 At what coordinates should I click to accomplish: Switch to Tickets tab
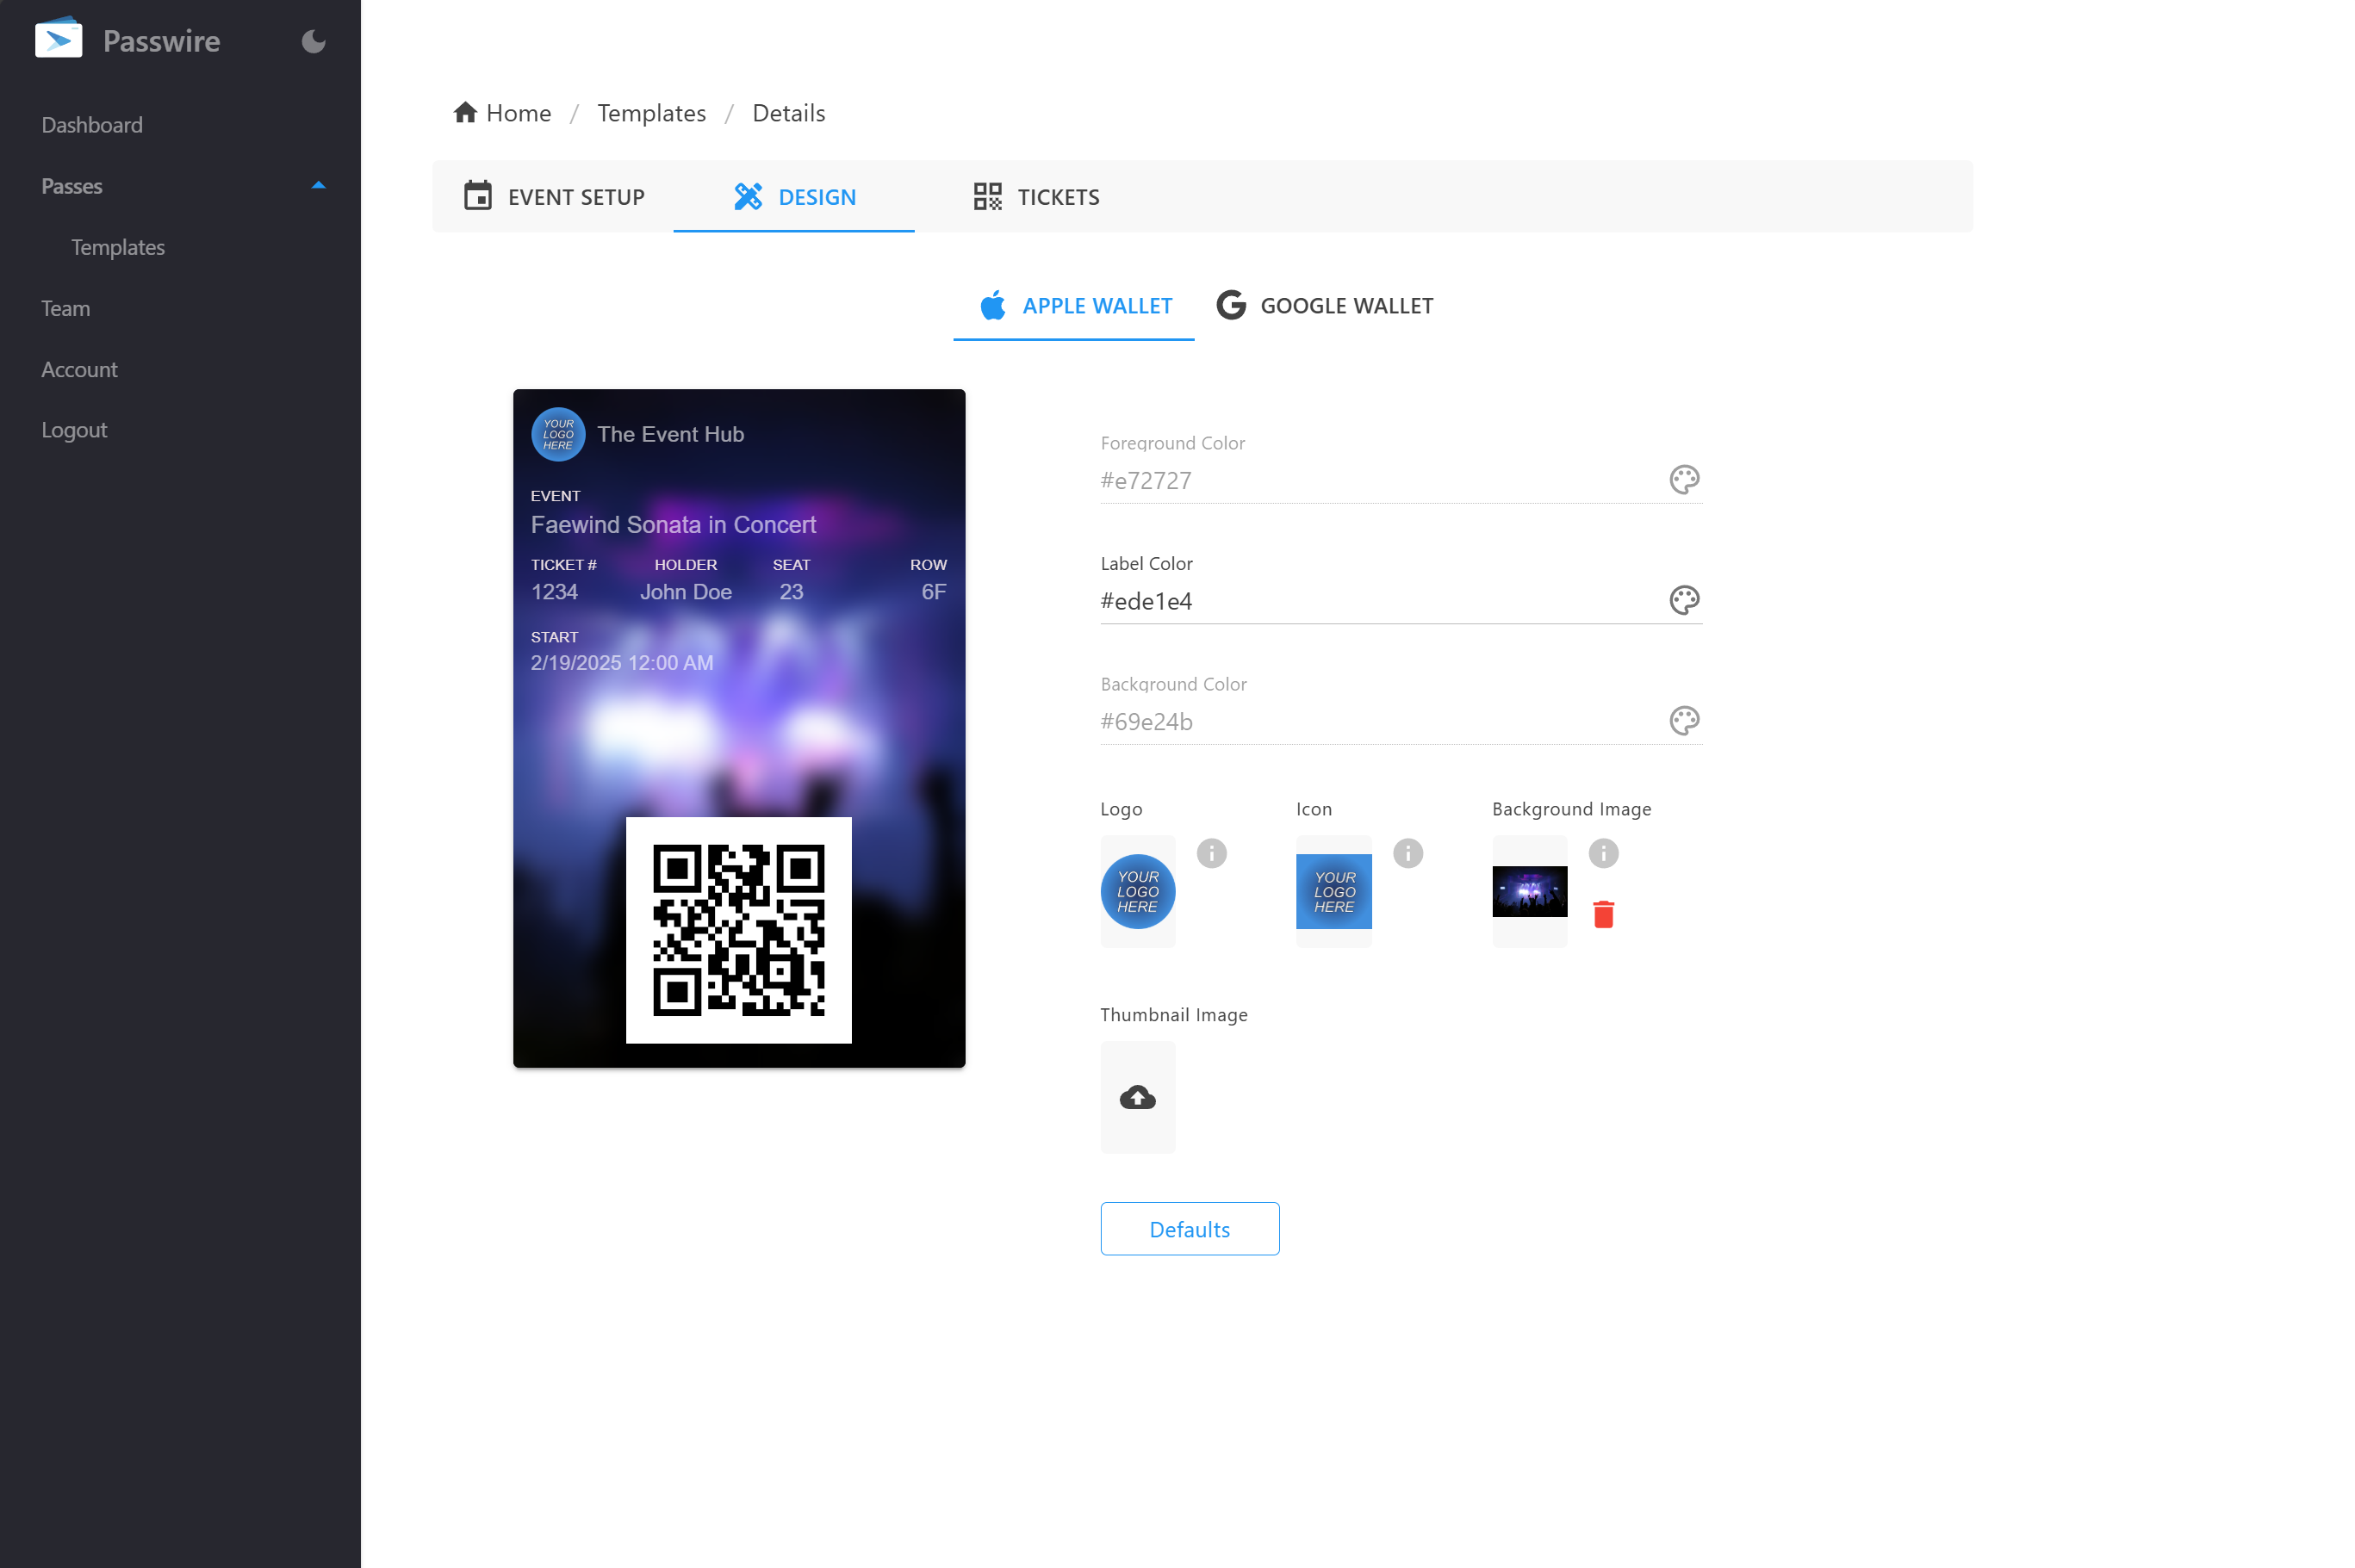[1035, 196]
